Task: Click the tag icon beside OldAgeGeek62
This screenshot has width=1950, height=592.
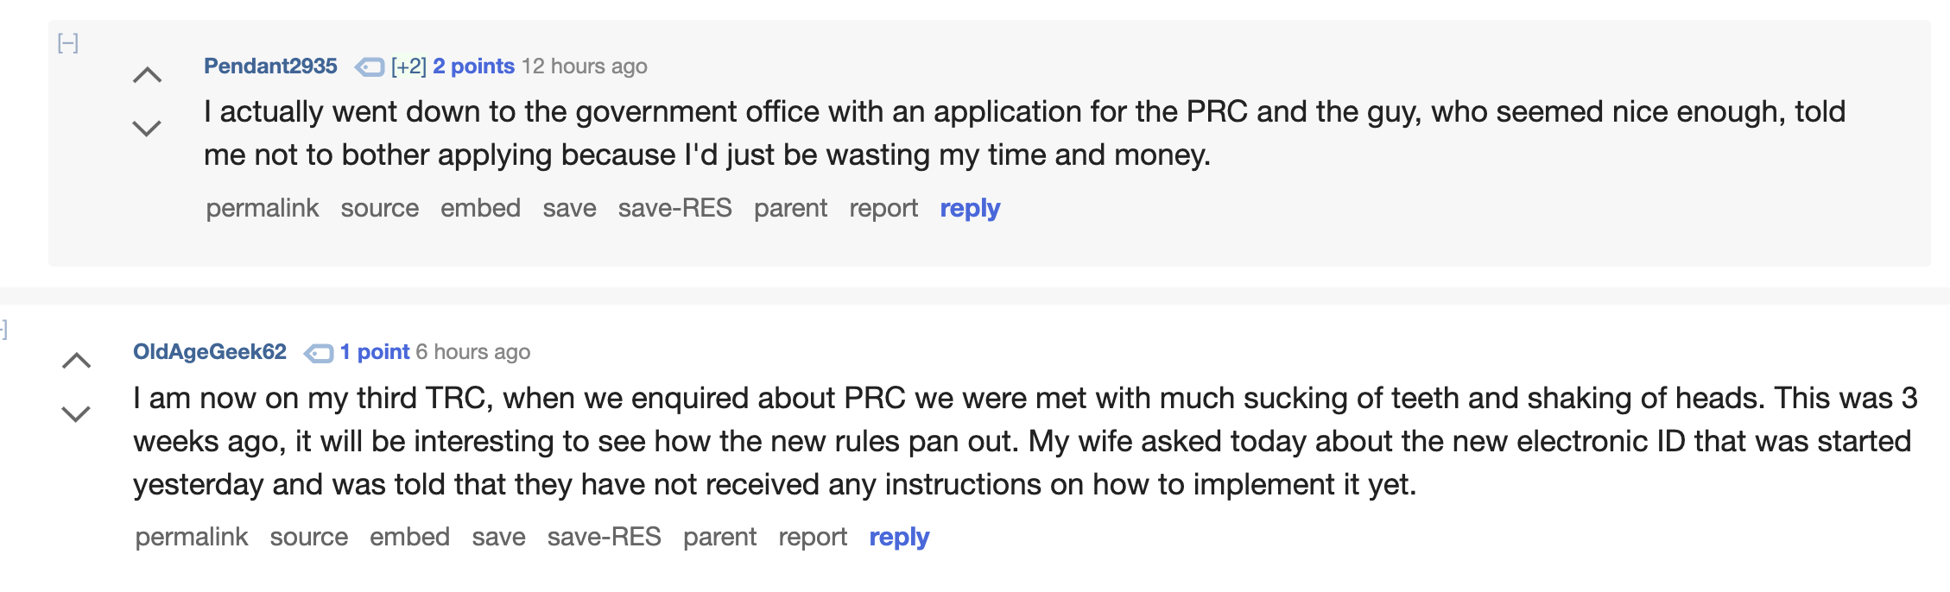Action: 319,353
